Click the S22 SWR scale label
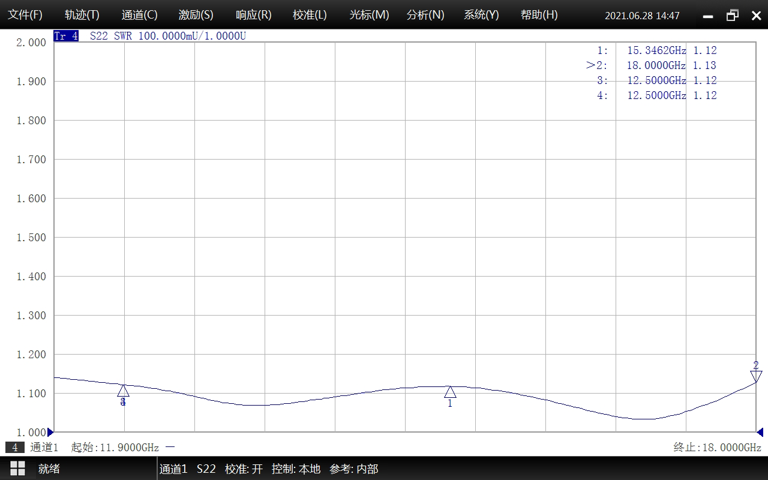Image resolution: width=768 pixels, height=480 pixels. pyautogui.click(x=167, y=36)
